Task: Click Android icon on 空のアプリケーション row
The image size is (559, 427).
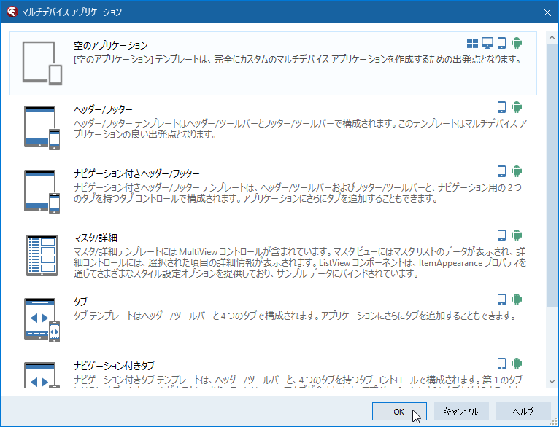Action: (517, 43)
